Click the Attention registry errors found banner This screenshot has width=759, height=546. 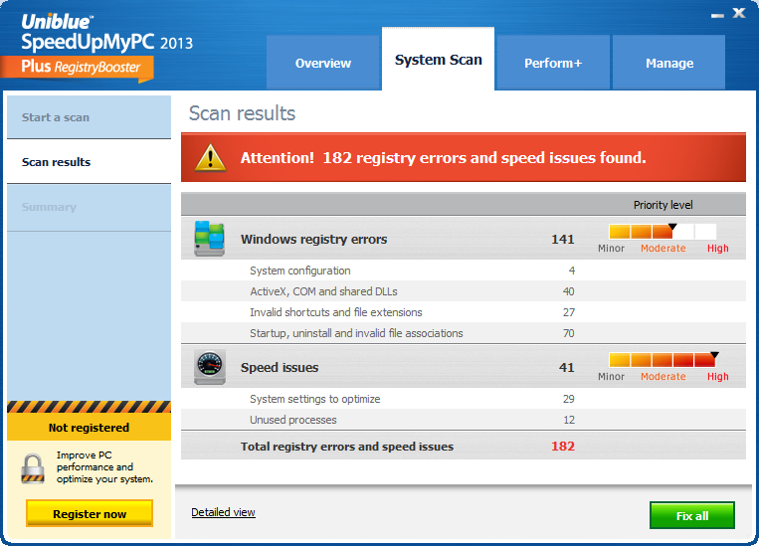464,157
